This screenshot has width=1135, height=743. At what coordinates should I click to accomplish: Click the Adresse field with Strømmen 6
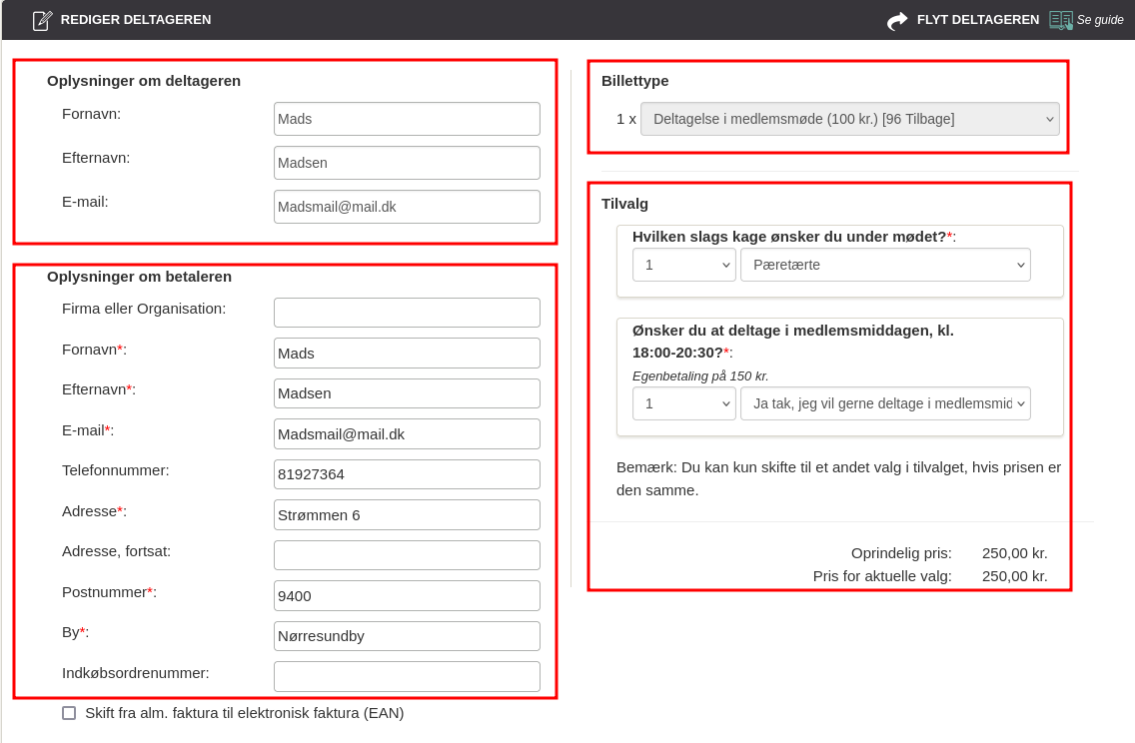click(x=407, y=515)
